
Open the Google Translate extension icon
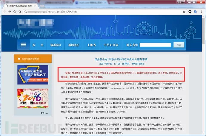pos(196,12)
